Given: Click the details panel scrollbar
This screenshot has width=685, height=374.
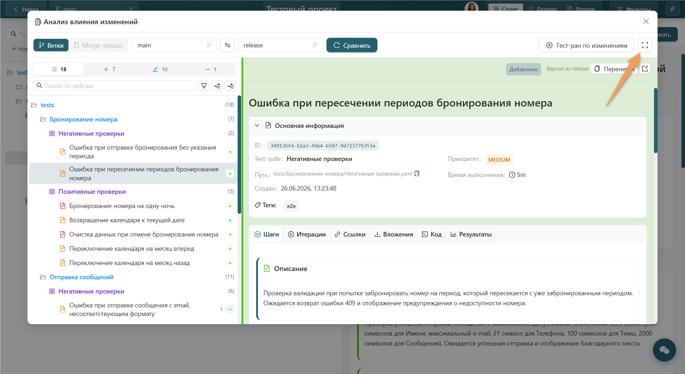Looking at the screenshot, I should click(x=655, y=121).
